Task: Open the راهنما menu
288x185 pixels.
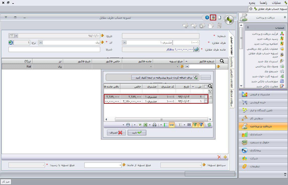Action: pos(263,3)
